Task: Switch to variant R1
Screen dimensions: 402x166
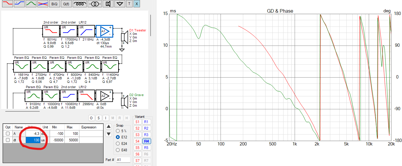Action: pos(146,122)
